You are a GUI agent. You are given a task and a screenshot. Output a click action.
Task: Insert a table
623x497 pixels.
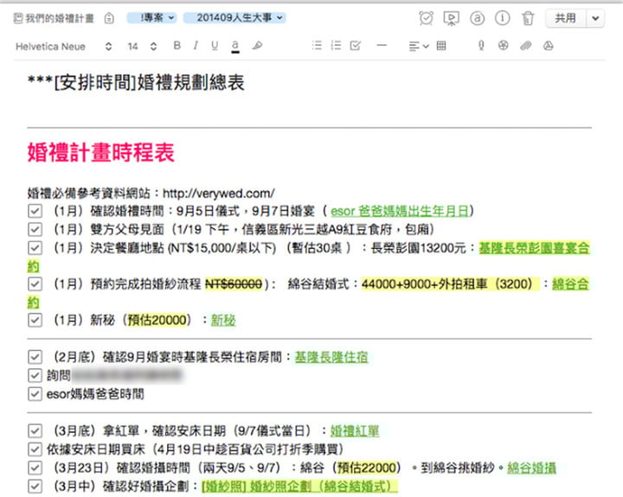(441, 46)
